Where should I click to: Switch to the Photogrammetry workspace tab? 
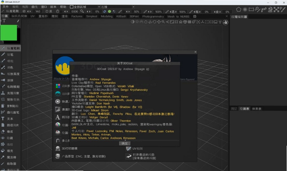click(x=153, y=16)
